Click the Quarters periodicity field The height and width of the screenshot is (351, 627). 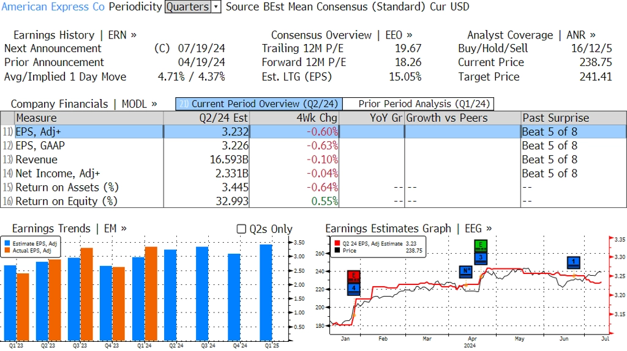click(x=188, y=7)
